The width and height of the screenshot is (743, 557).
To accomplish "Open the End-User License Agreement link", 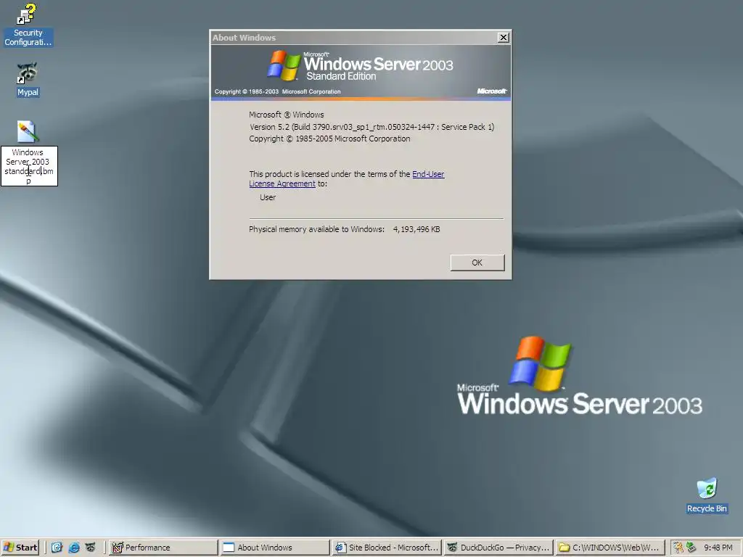I will click(x=347, y=179).
